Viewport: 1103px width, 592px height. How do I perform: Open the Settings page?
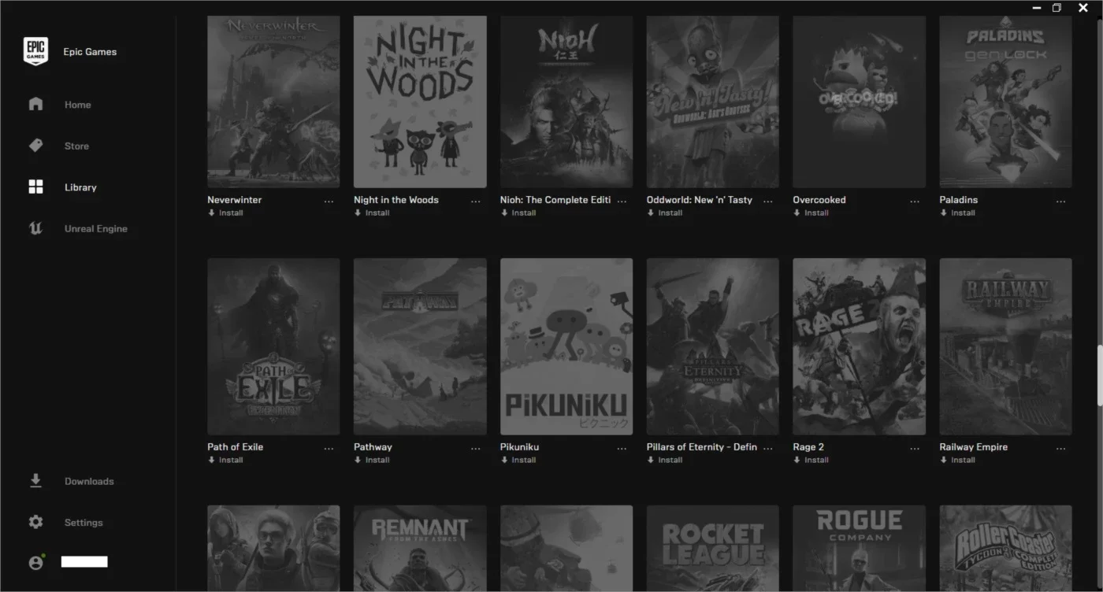click(84, 523)
